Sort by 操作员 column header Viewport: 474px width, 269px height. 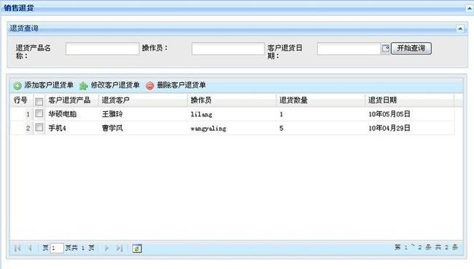pos(232,100)
